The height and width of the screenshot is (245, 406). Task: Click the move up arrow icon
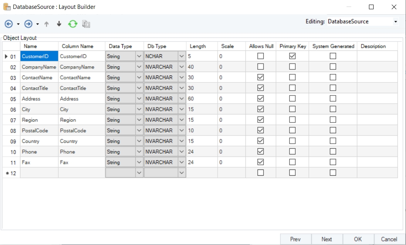(x=47, y=24)
